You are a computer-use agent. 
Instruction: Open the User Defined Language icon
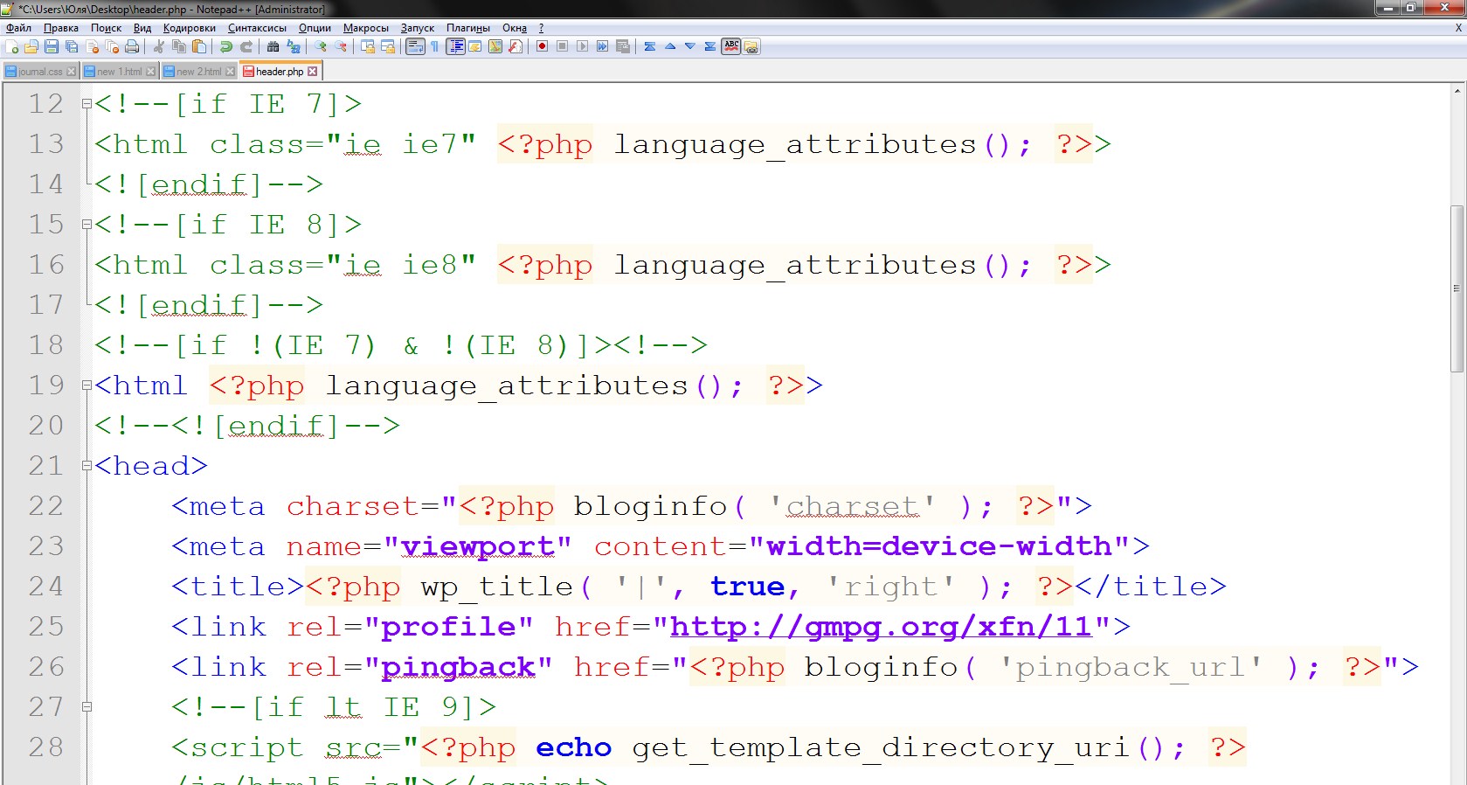[474, 46]
